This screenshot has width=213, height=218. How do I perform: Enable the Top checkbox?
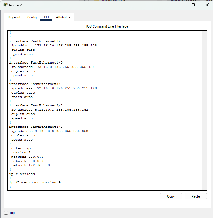[6, 212]
